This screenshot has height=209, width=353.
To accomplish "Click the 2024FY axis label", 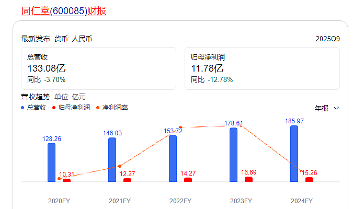I will coord(302,201).
